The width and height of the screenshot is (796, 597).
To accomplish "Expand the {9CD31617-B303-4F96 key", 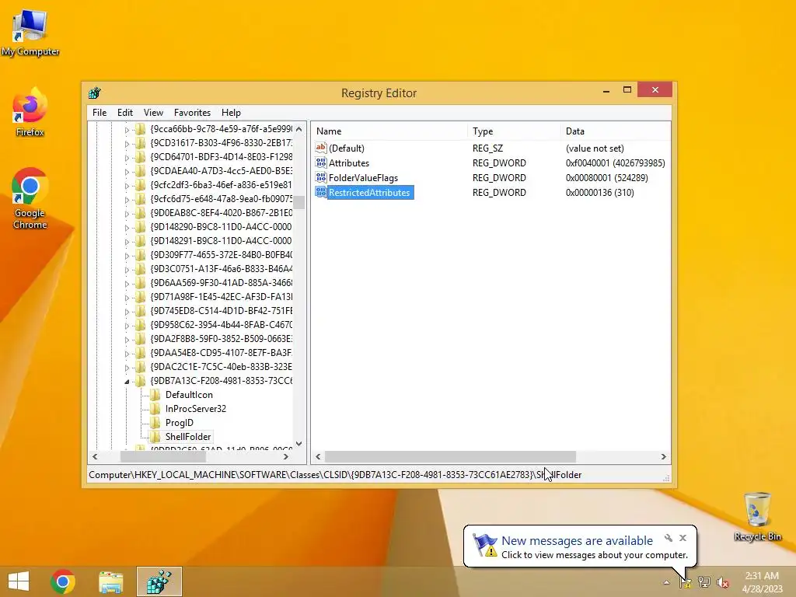I will tap(127, 144).
